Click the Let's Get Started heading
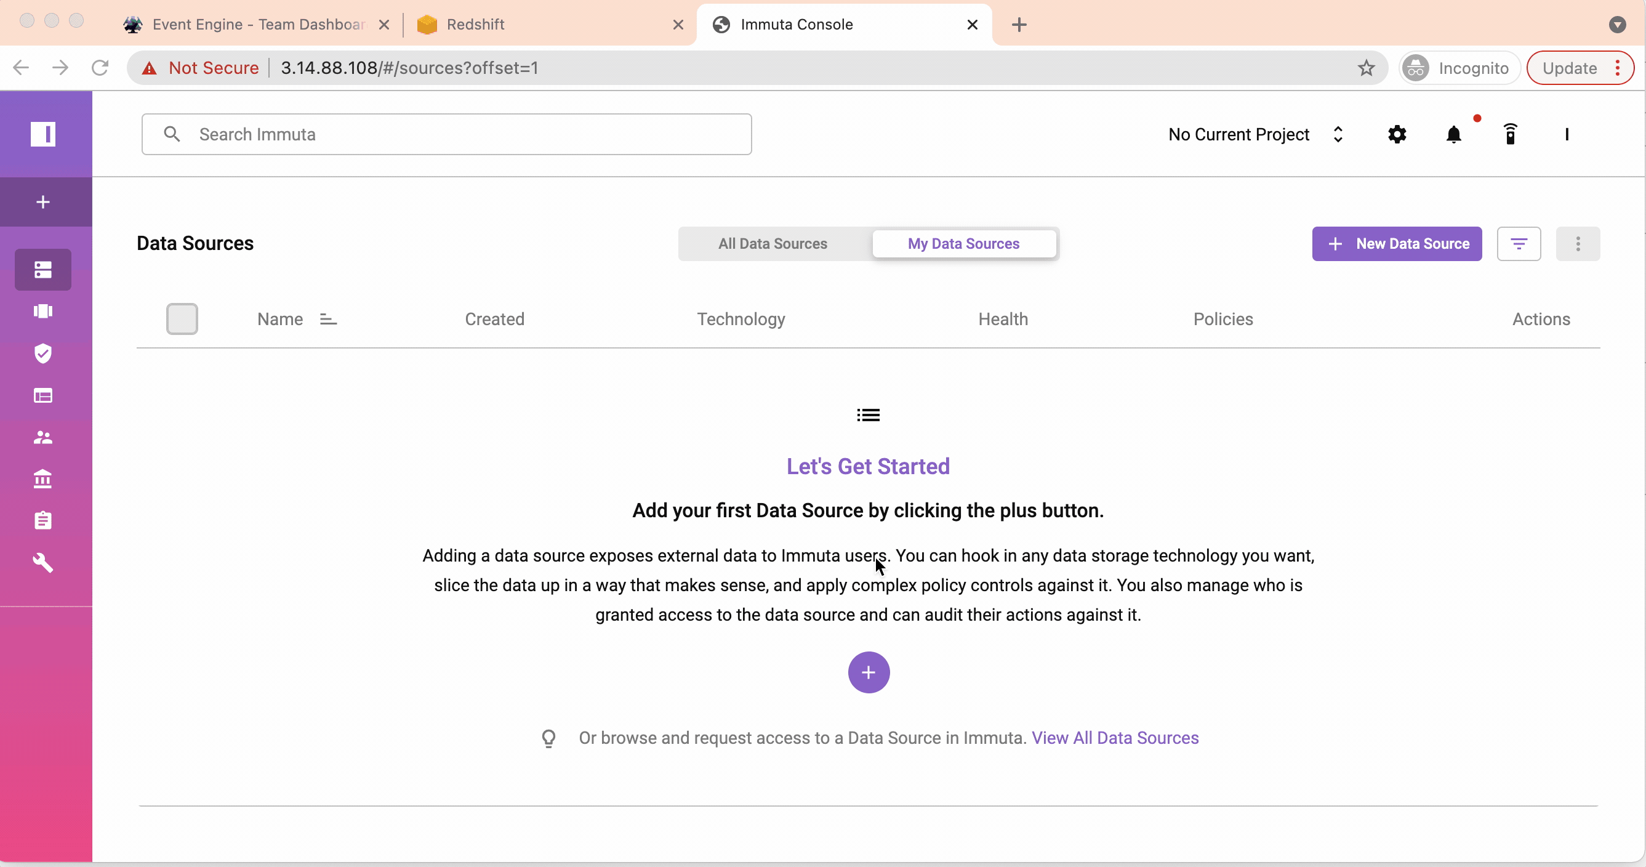This screenshot has height=867, width=1646. point(868,466)
